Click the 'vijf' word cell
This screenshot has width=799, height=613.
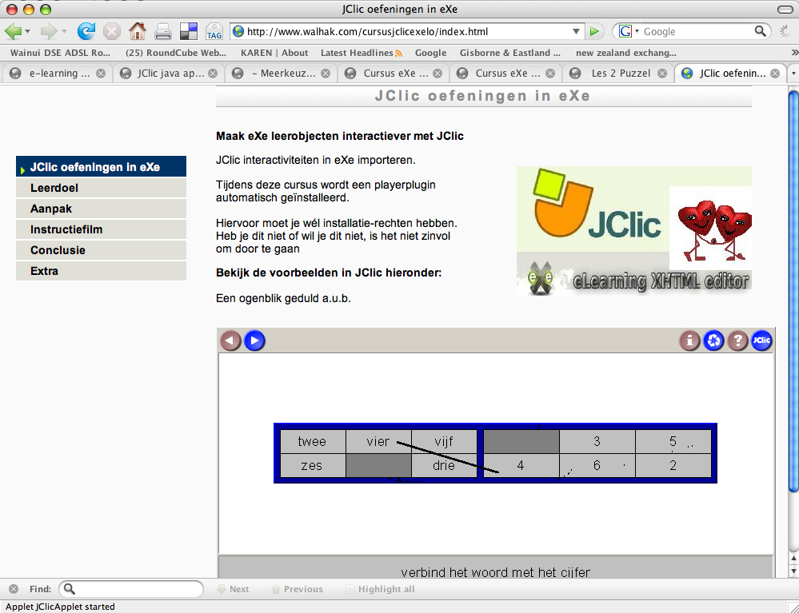coord(444,441)
